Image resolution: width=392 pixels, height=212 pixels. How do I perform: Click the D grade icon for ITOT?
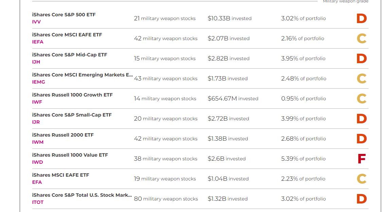(x=361, y=199)
